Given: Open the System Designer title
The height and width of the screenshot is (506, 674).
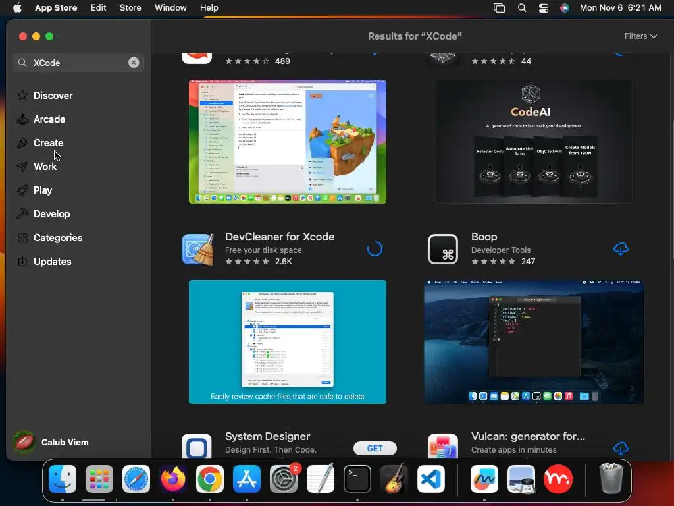Looking at the screenshot, I should point(267,436).
